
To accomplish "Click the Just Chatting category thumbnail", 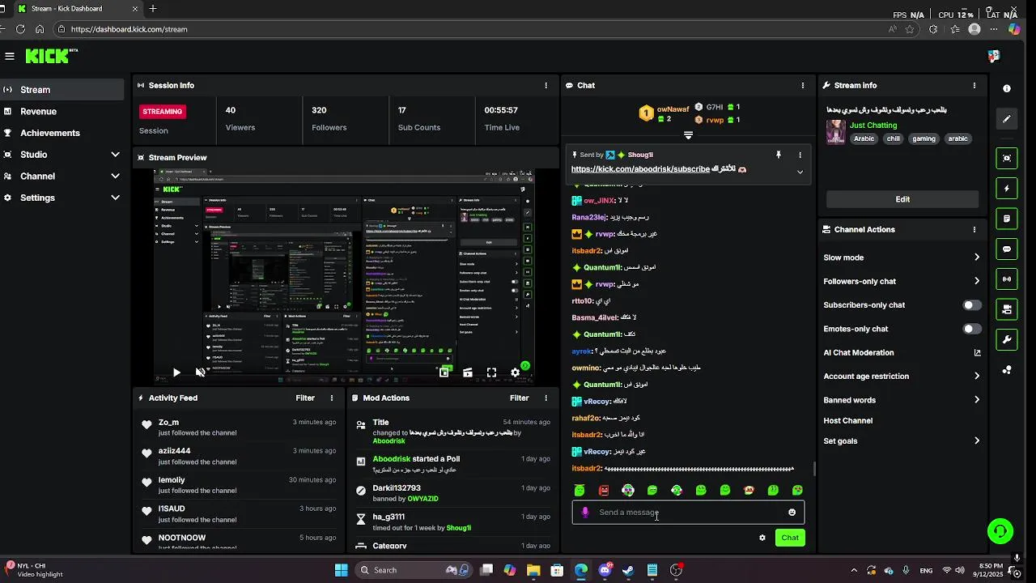I will coord(836,132).
